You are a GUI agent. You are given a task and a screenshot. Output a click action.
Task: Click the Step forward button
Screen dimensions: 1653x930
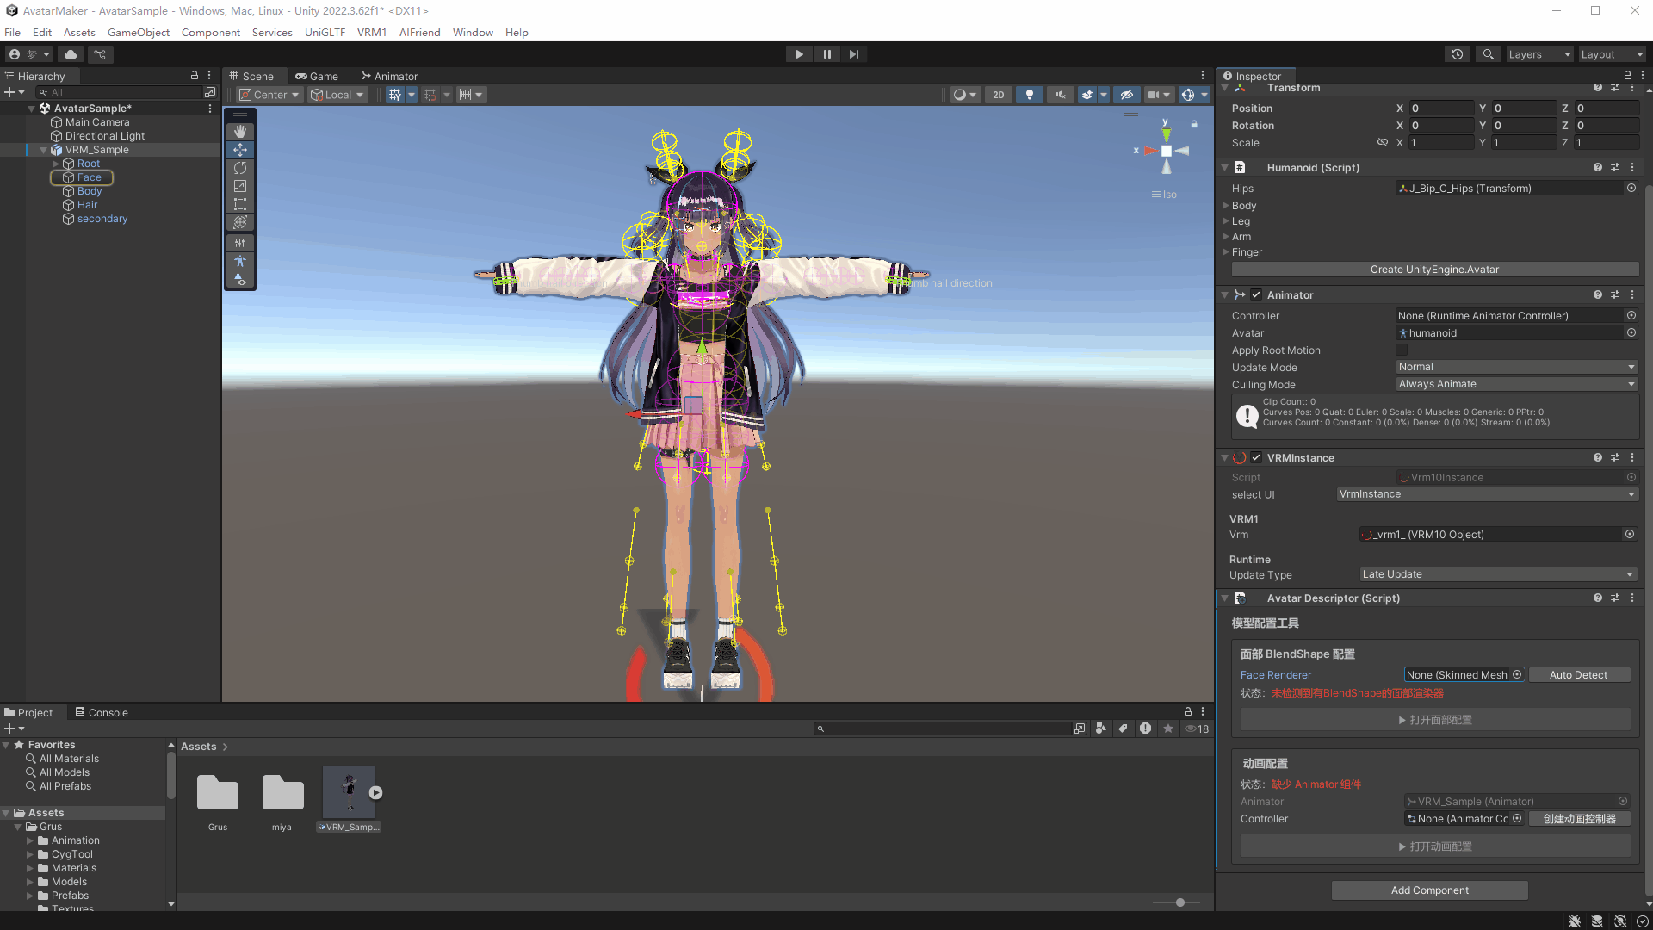tap(853, 54)
